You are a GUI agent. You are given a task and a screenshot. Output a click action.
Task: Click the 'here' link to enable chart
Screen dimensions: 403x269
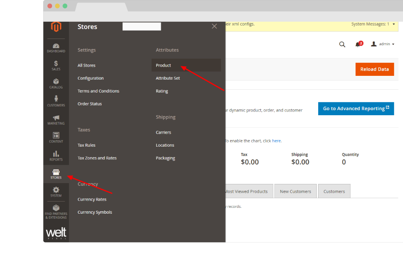tap(277, 141)
